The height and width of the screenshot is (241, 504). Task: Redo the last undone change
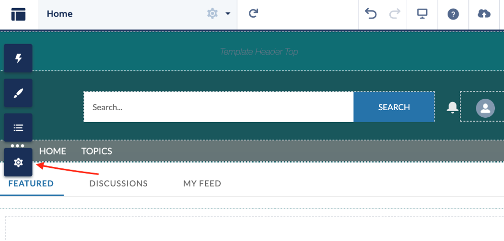[395, 14]
